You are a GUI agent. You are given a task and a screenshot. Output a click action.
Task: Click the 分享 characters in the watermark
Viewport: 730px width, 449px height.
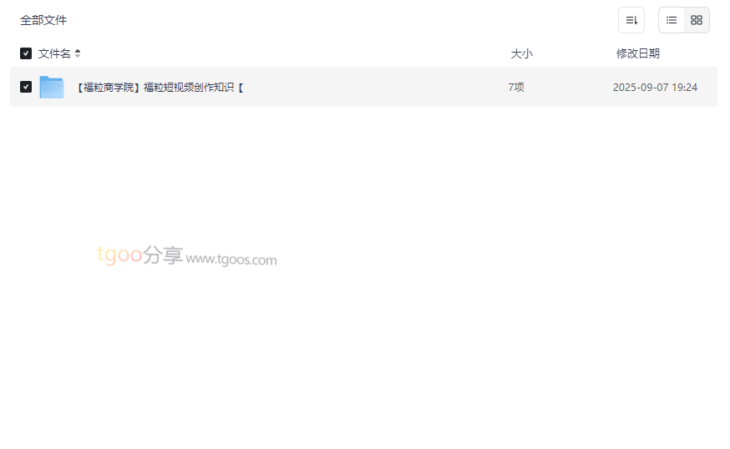(x=163, y=255)
